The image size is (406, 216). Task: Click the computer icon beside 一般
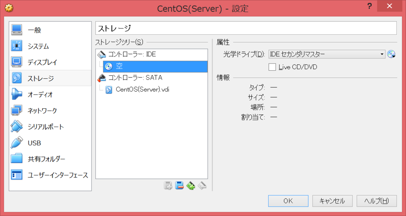17,30
